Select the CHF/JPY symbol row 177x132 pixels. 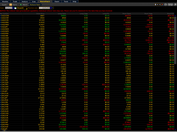(x=87, y=74)
